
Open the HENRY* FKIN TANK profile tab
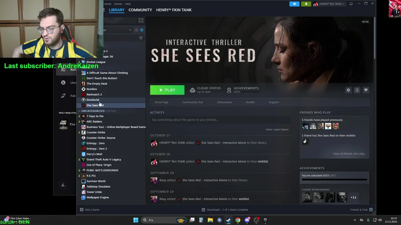click(x=174, y=10)
